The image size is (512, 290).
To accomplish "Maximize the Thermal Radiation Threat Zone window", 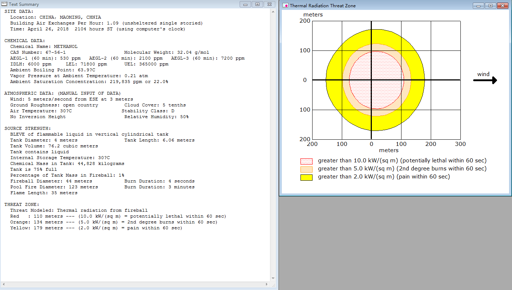I will click(490, 5).
